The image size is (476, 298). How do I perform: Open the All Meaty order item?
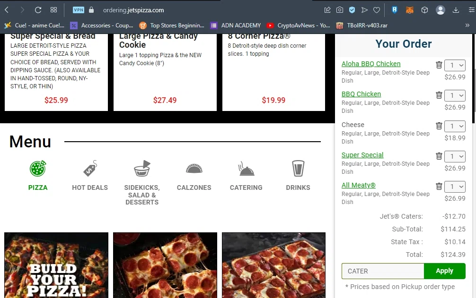(359, 185)
